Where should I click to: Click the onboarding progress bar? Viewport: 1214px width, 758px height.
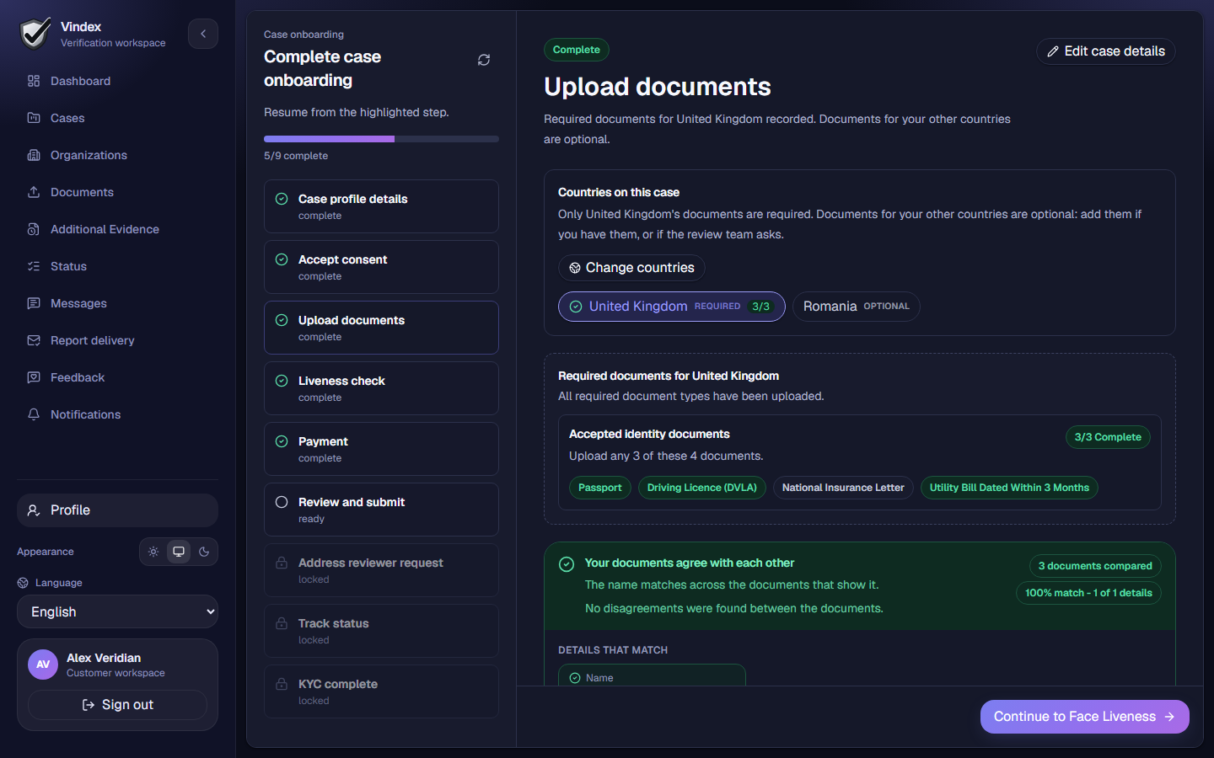[x=381, y=139]
